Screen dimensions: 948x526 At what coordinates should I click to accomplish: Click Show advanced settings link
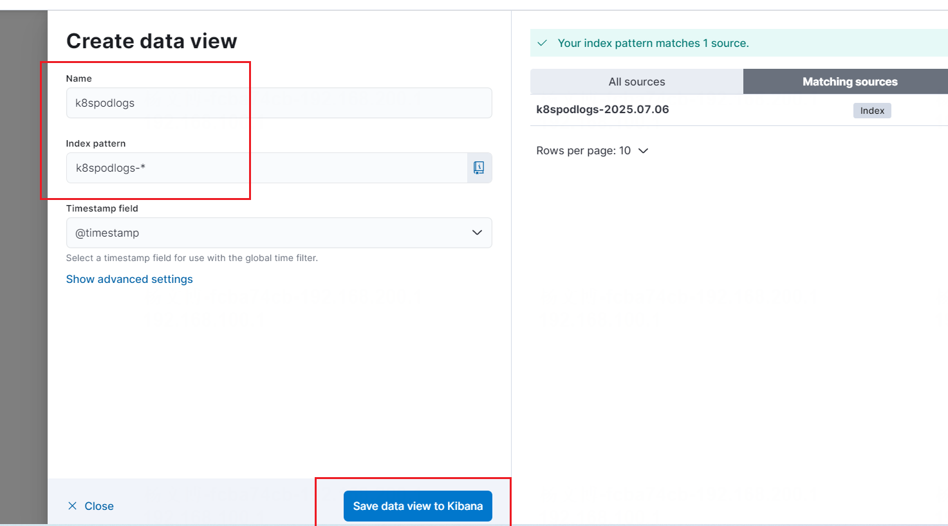click(x=129, y=279)
